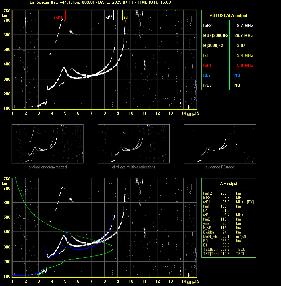Click the 'MUF(3000)F2' row label
The width and height of the screenshot is (281, 286).
point(216,36)
